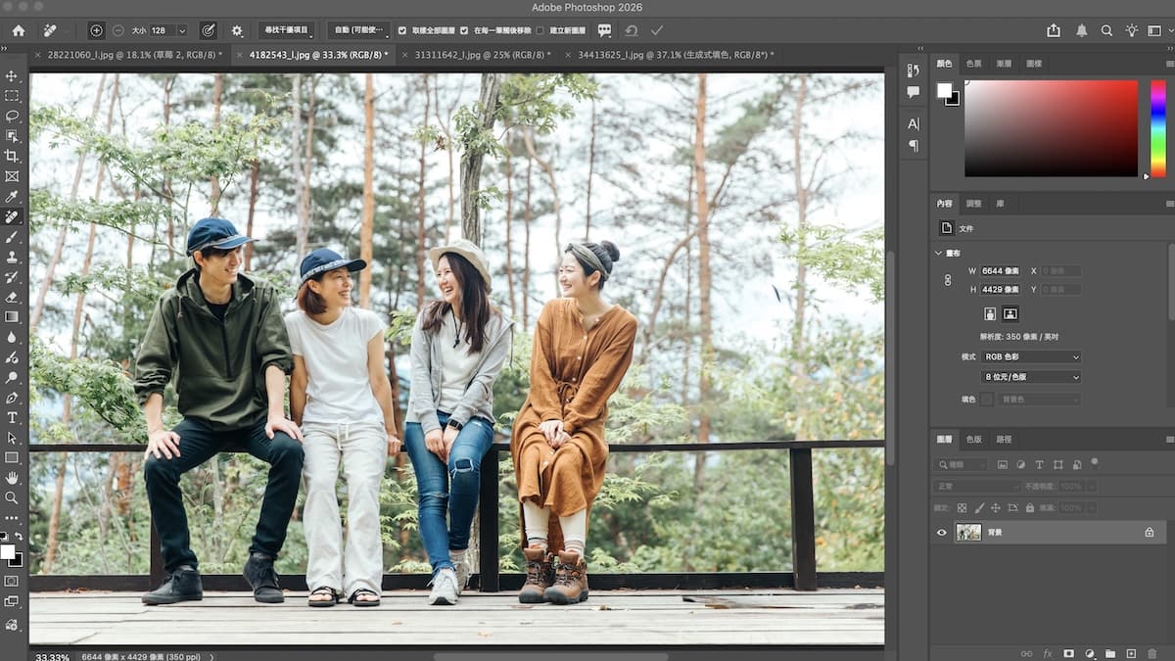Screen dimensions: 1175x661
Task: Click the Home icon in options bar
Action: [19, 30]
